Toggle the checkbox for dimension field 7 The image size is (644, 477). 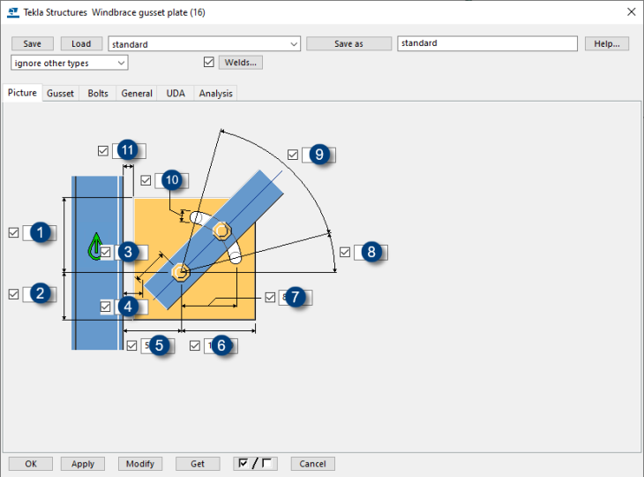pyautogui.click(x=270, y=298)
